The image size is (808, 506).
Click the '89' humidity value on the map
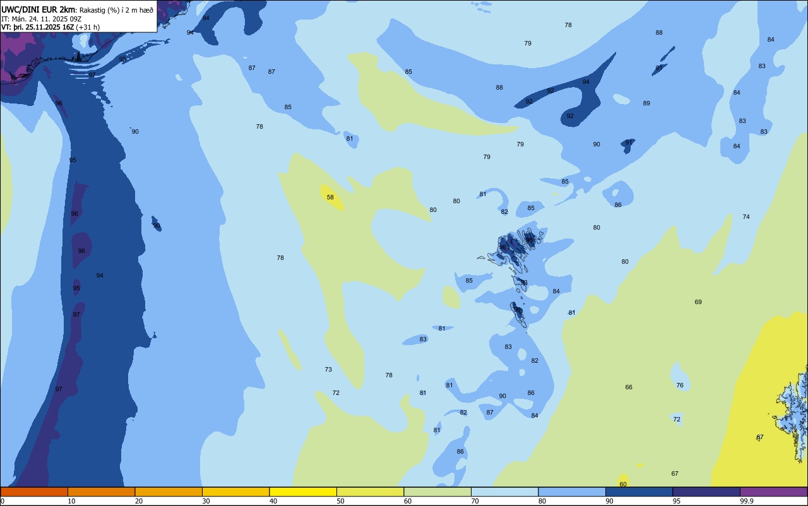click(x=646, y=103)
